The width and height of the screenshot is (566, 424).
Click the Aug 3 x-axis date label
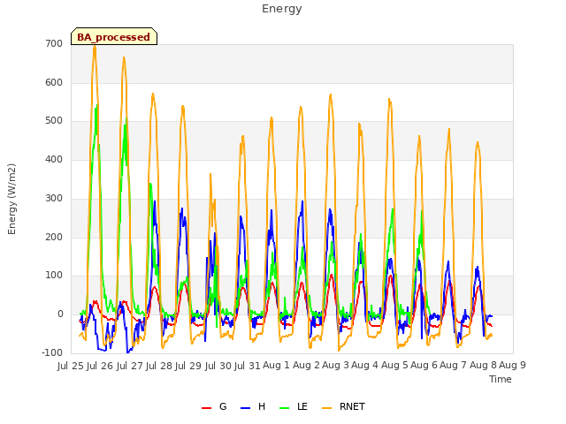pos(335,366)
